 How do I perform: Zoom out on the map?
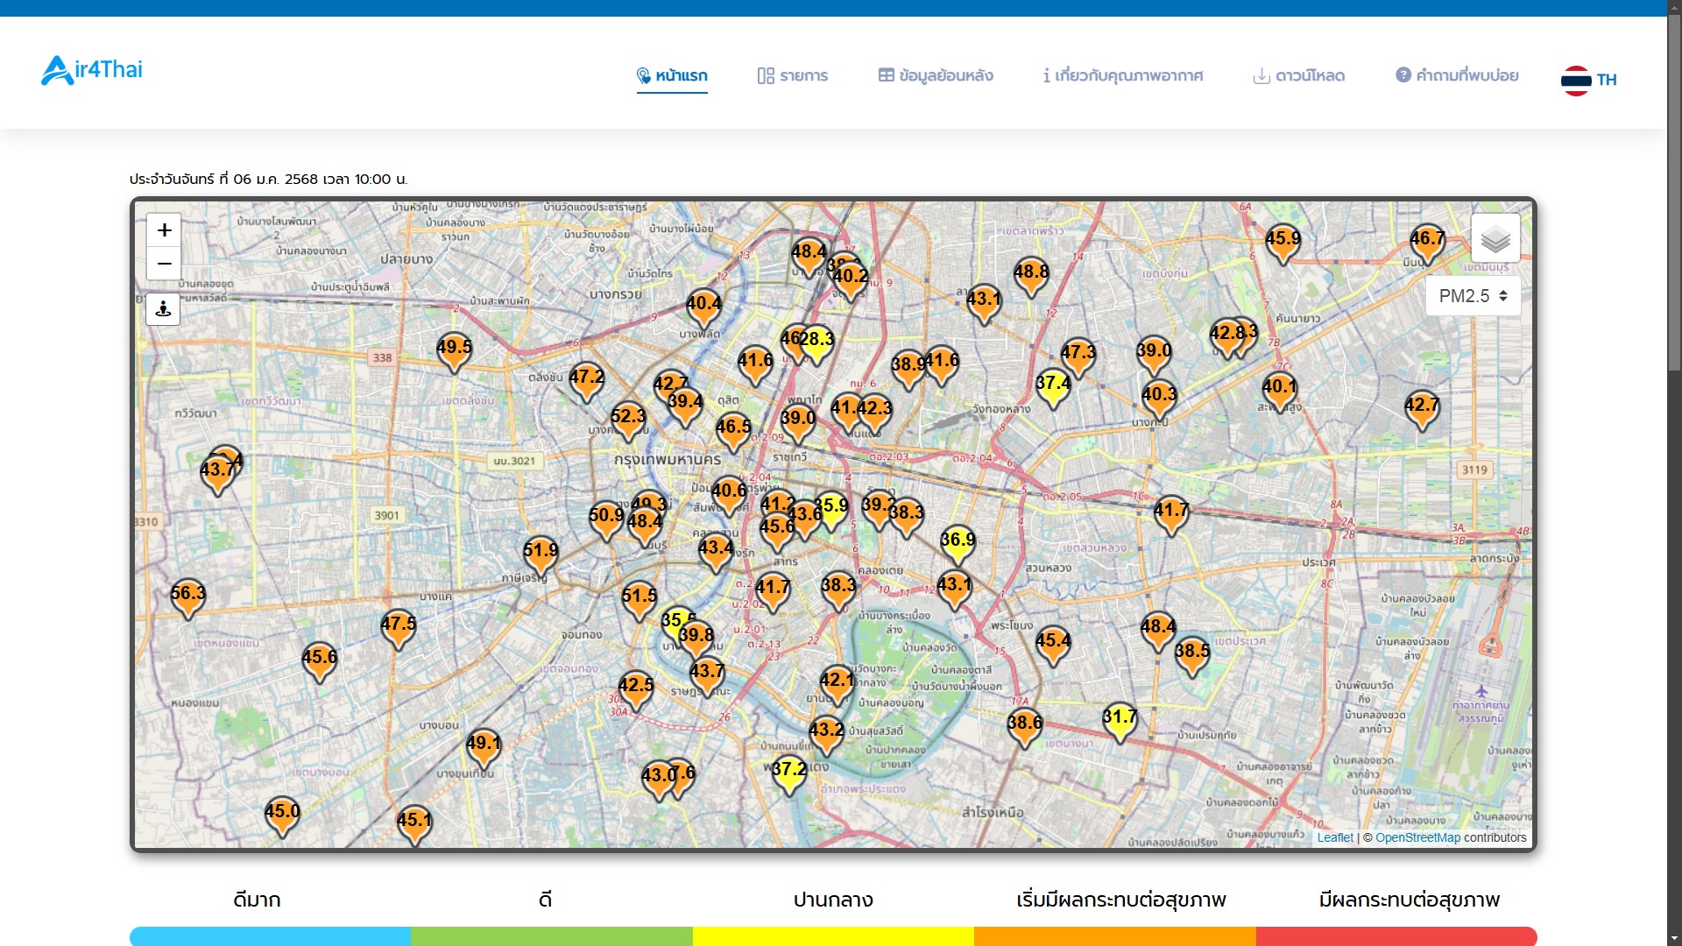[x=164, y=264]
